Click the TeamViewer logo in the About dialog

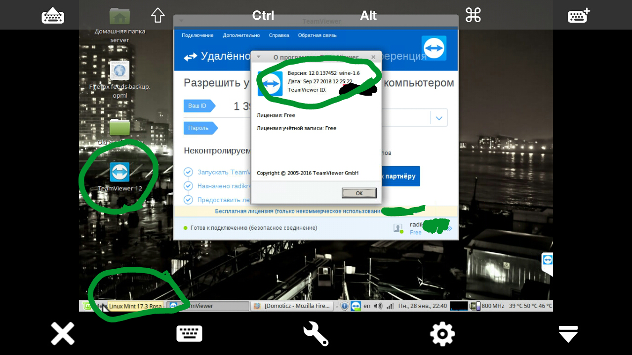pos(270,83)
